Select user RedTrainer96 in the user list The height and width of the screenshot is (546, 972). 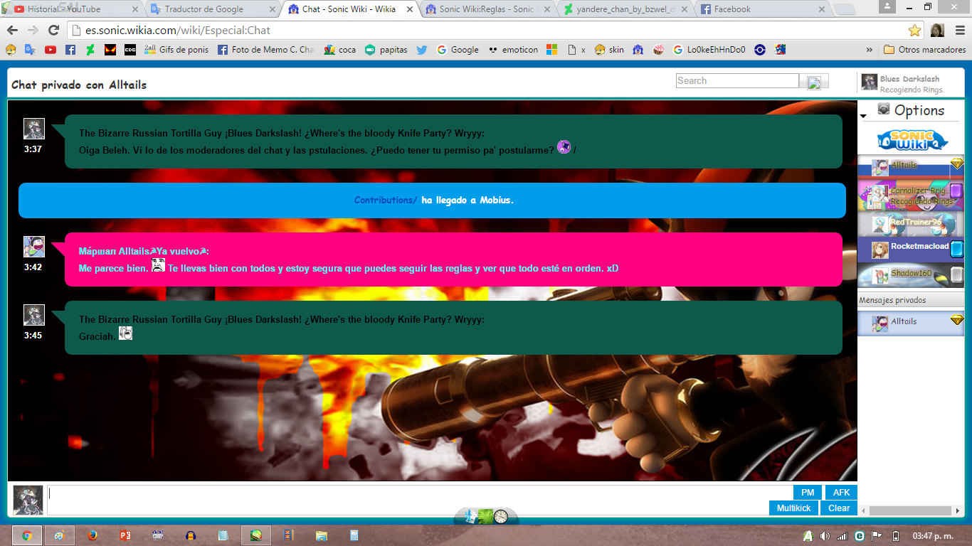(x=911, y=225)
